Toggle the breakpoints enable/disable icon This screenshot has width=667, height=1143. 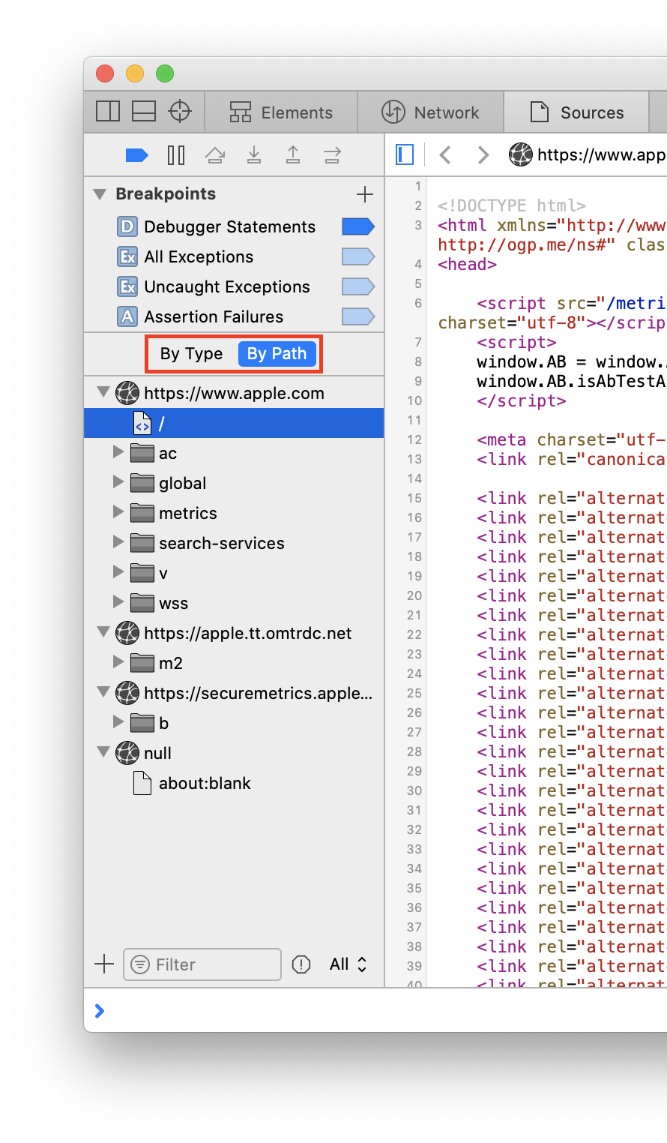point(136,155)
